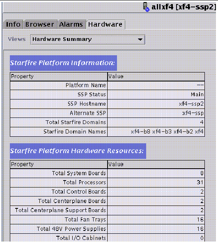Click the xf4-ssp2 hostname value cell
The image size is (218, 244).
tap(156, 104)
